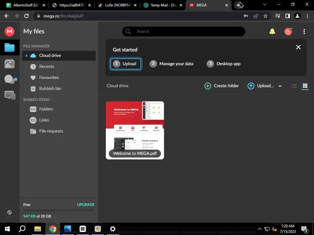This screenshot has height=235, width=314.
Task: Open Photos app from taskbar
Action: point(68,229)
